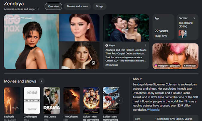
Task: Open the Challengers poster
Action: coord(32,100)
